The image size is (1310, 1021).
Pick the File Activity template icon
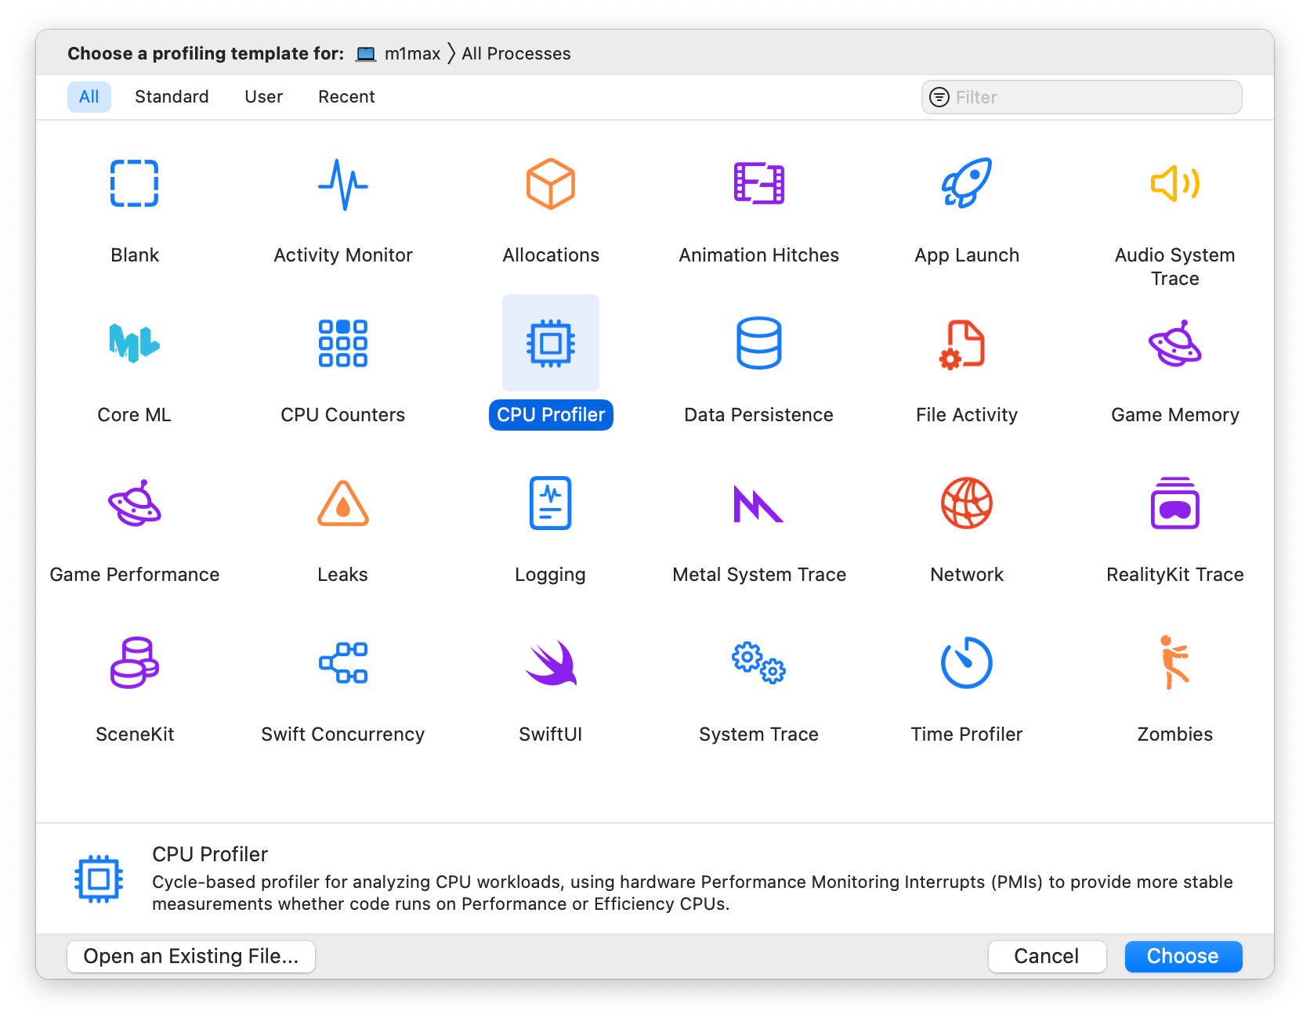pos(963,344)
